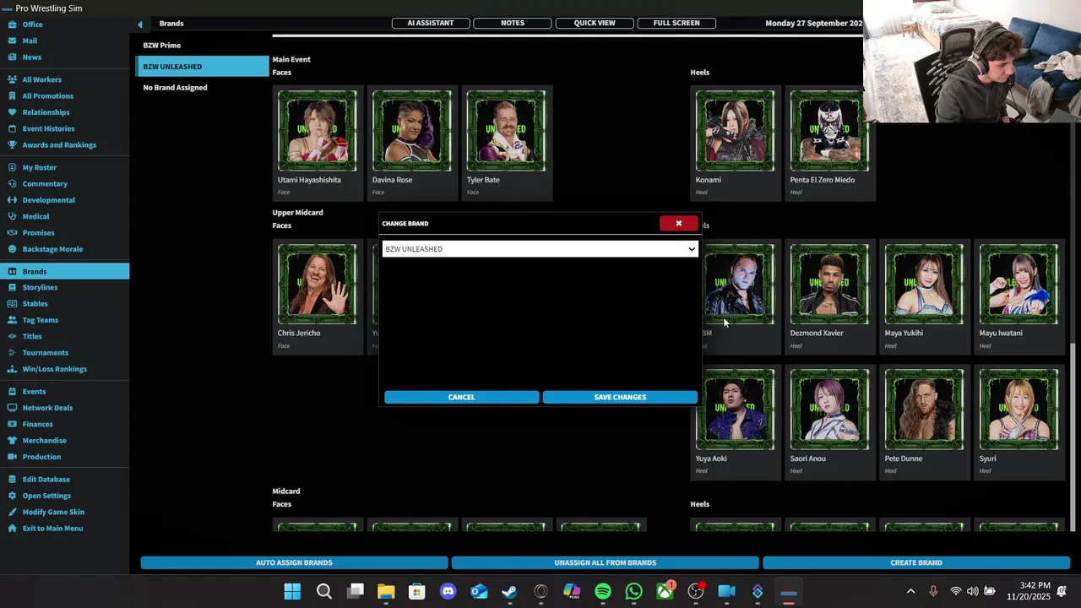This screenshot has width=1081, height=608.
Task: Open Network Deals
Action: (x=47, y=408)
